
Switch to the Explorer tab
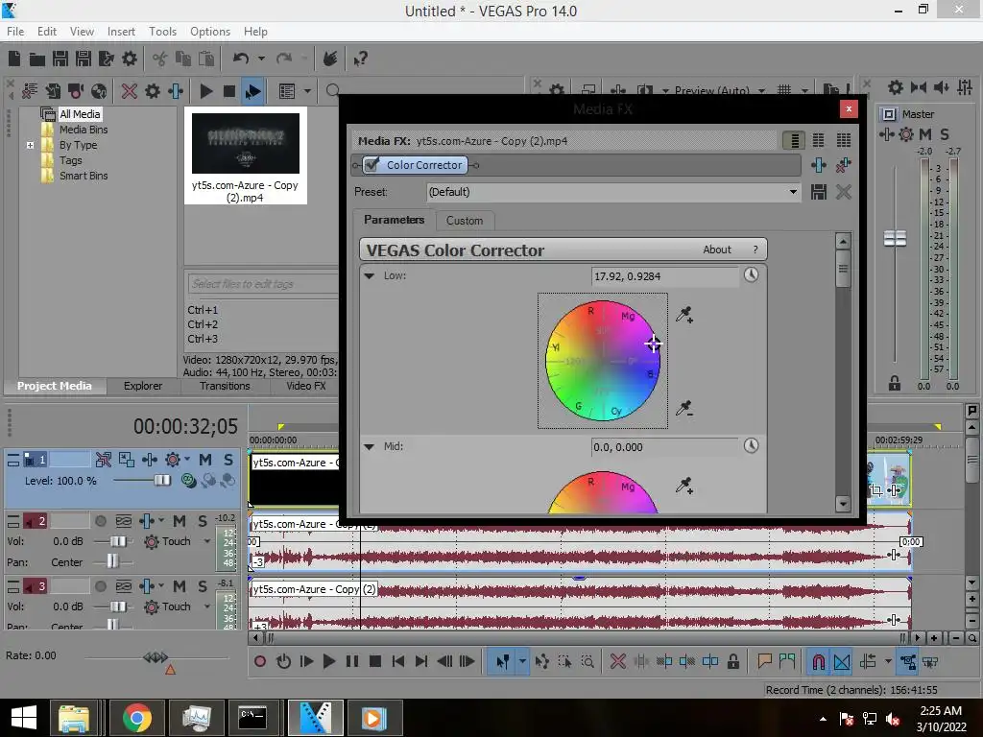[x=143, y=386]
